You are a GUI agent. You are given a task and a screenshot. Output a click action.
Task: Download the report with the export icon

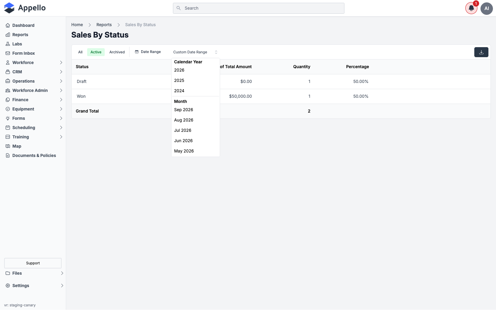tap(481, 52)
